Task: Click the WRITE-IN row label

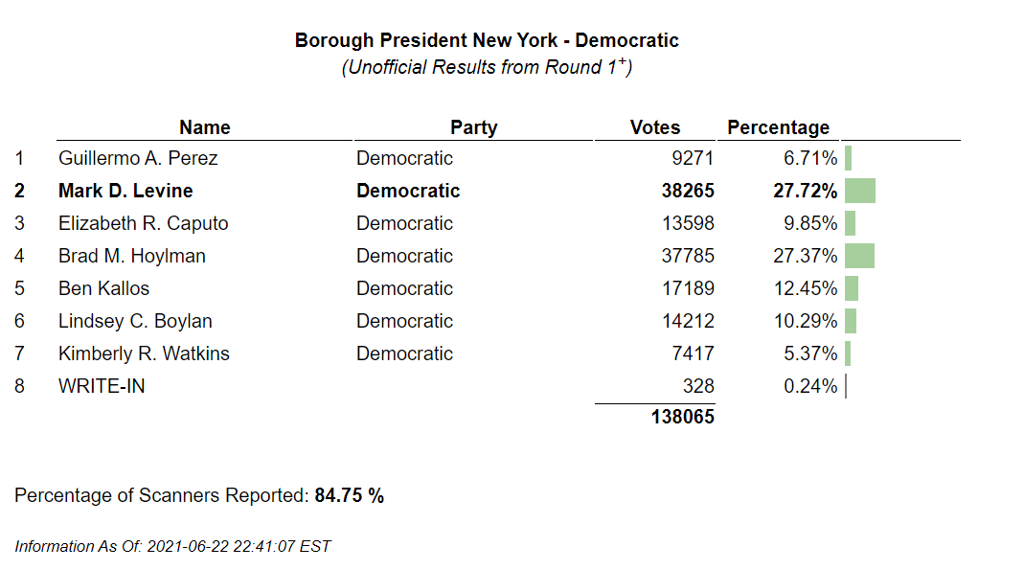Action: tap(102, 386)
